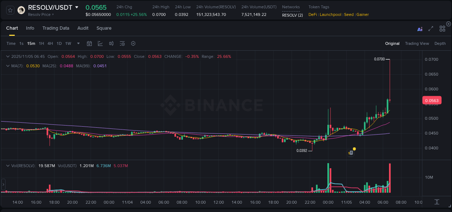Click the red 0.0563 price label
Screen dimensions: 452x212
pos(432,100)
